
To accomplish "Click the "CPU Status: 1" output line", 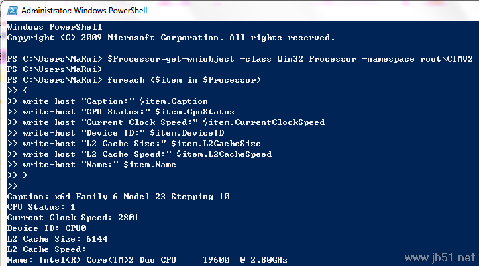I will (x=42, y=207).
